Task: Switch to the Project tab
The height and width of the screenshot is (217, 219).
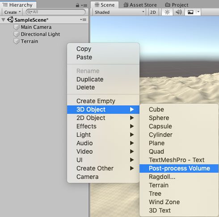Action: tap(177, 5)
